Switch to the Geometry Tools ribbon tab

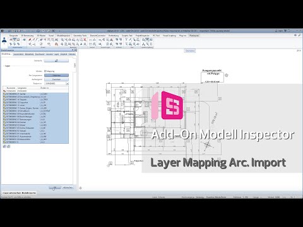point(80,35)
